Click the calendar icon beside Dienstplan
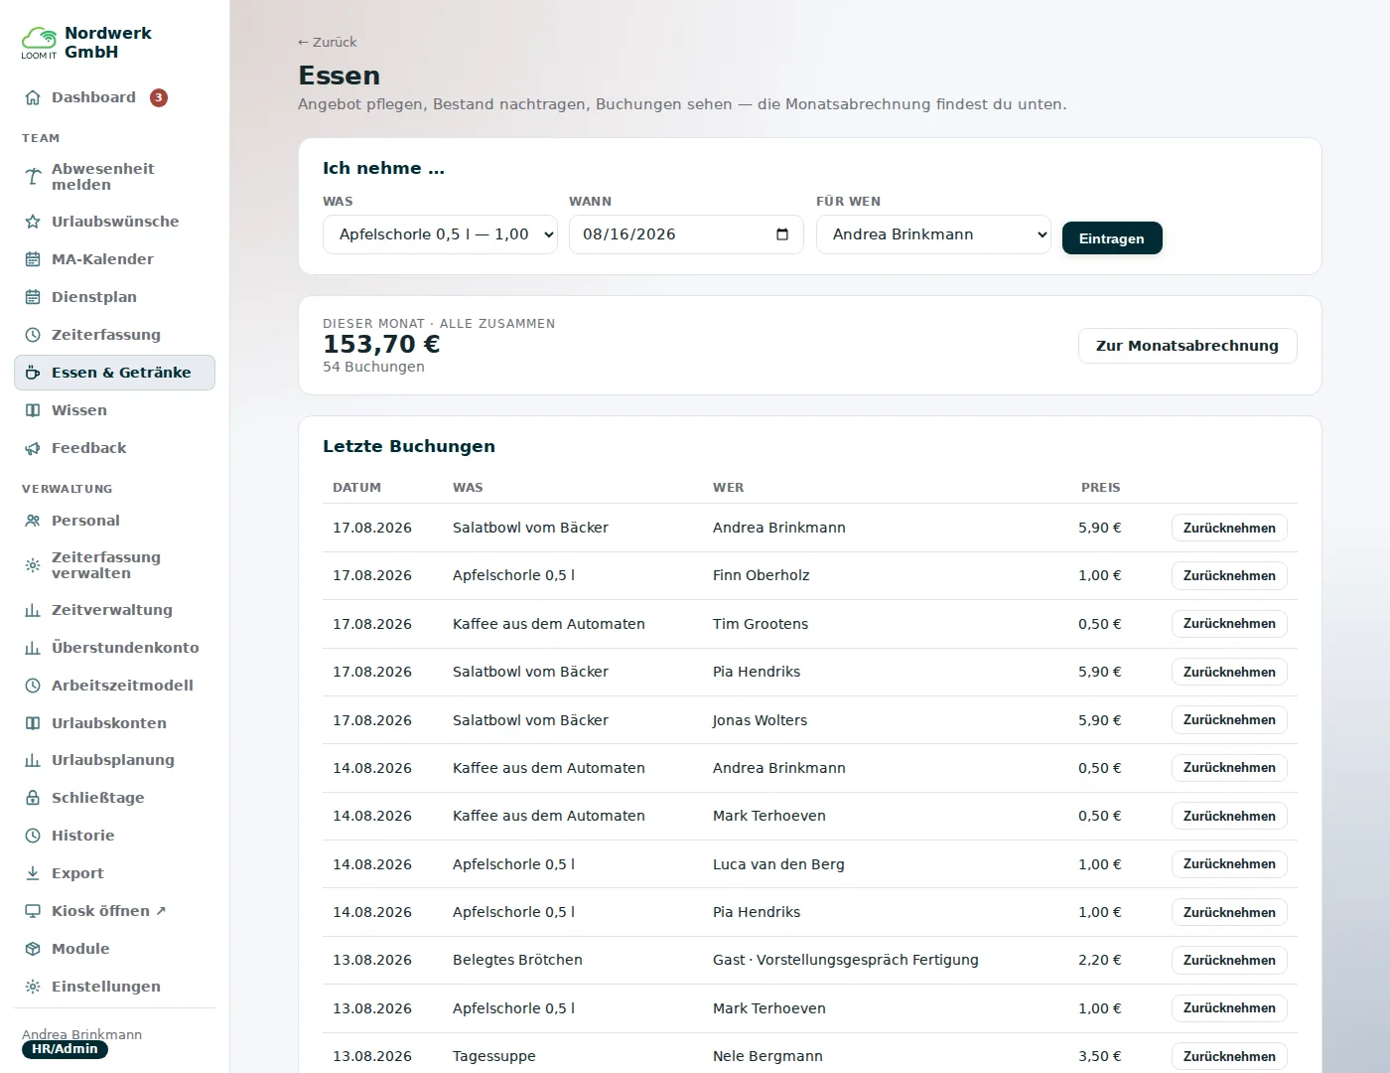Image resolution: width=1390 pixels, height=1073 pixels. click(x=33, y=297)
